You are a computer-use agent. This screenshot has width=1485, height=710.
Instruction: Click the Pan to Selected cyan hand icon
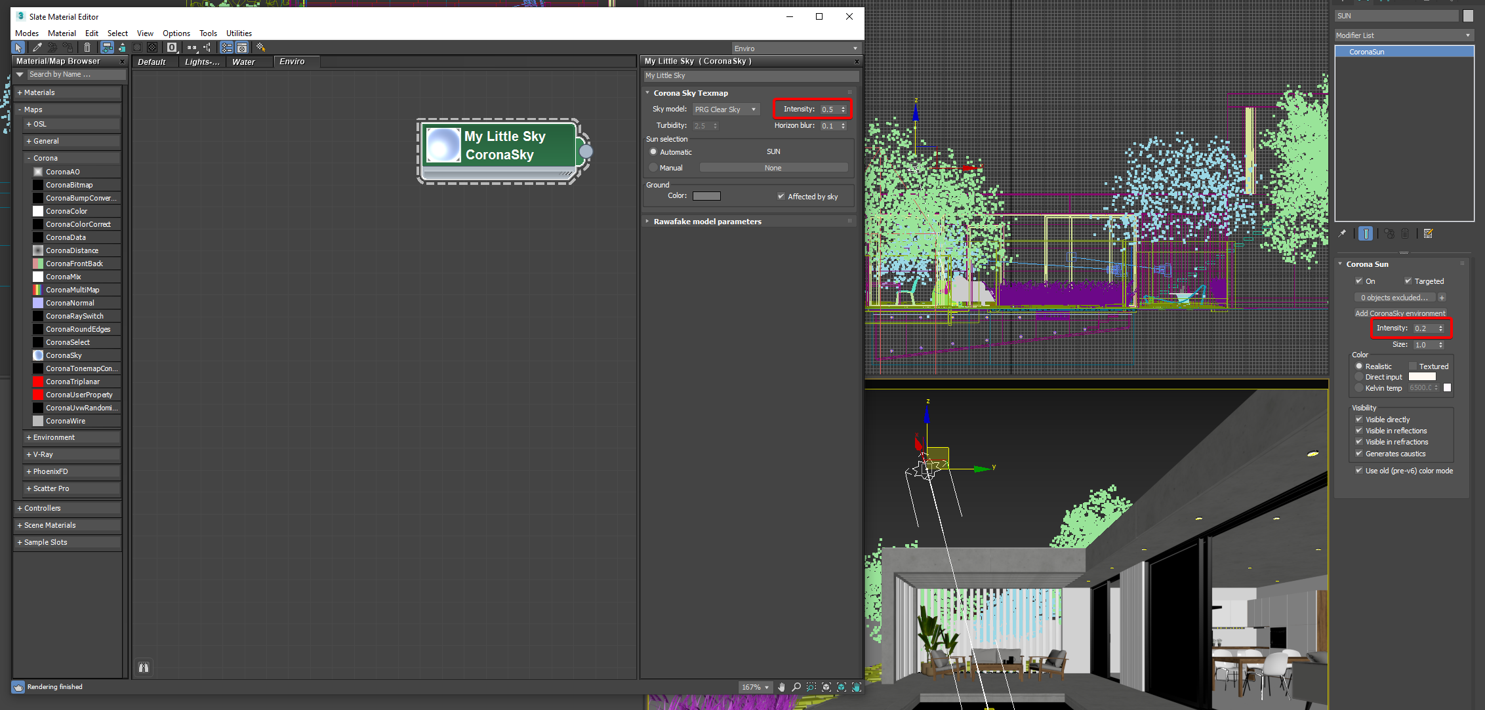point(857,687)
